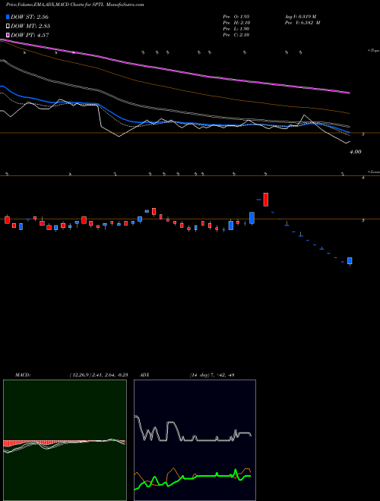
Task: Click the 'MACD:' panel heading
Action: (x=23, y=375)
